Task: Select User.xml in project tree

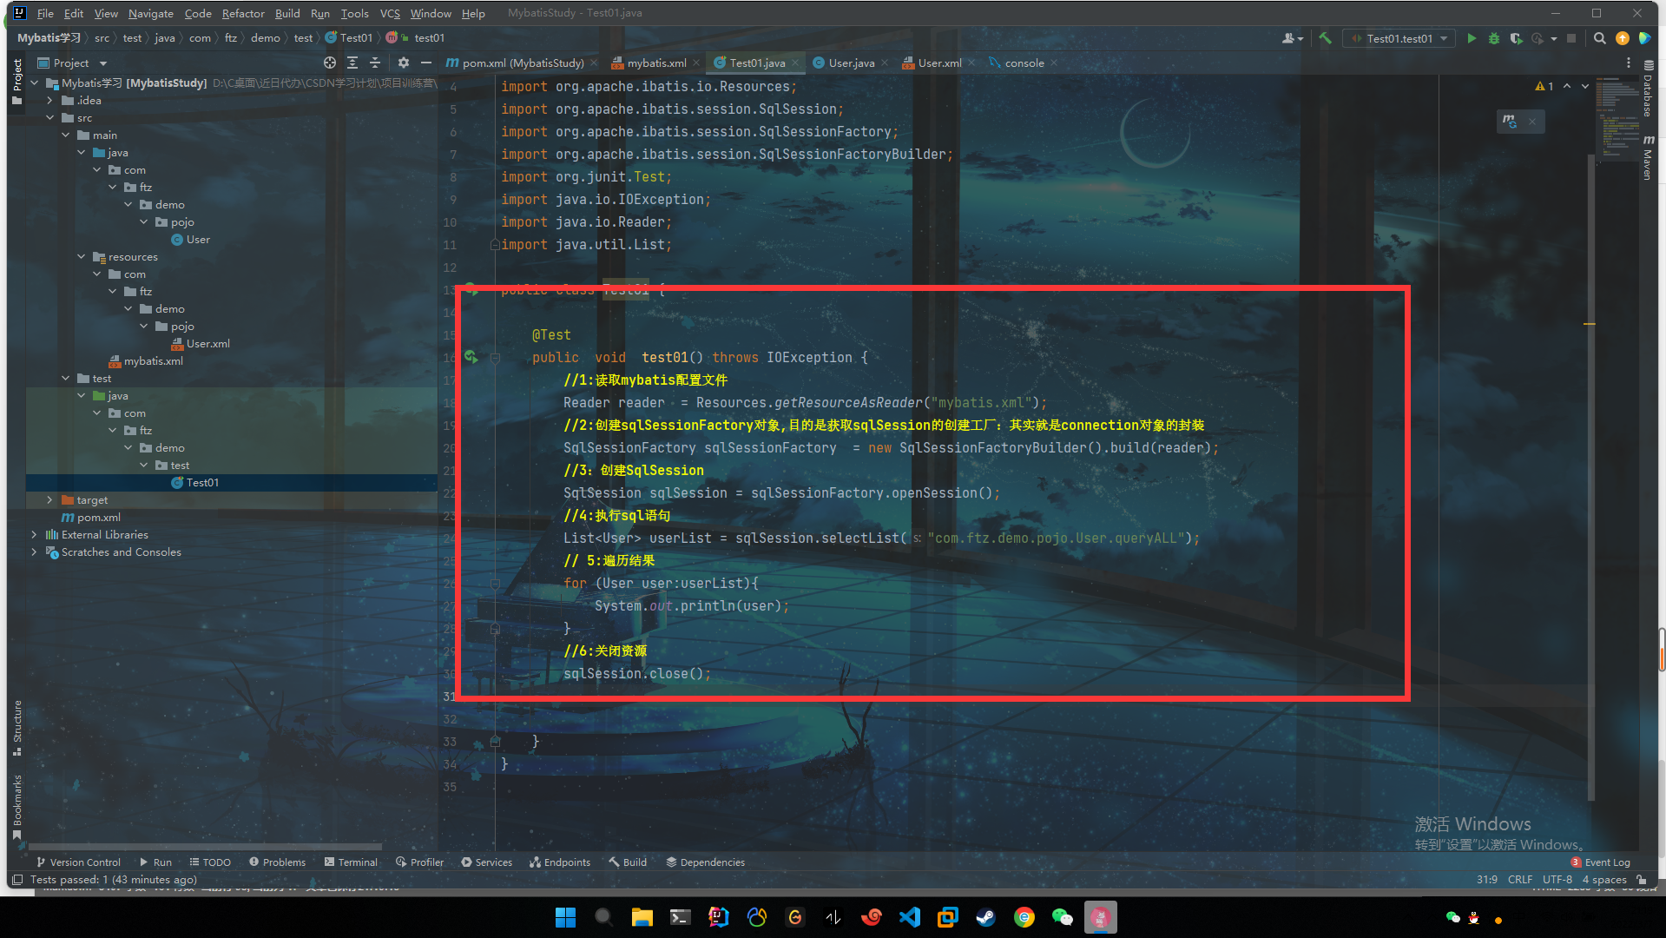Action: click(x=201, y=344)
